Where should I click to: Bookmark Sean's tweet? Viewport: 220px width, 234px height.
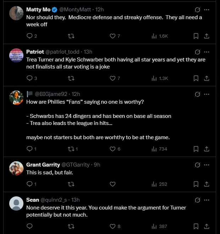(196, 226)
